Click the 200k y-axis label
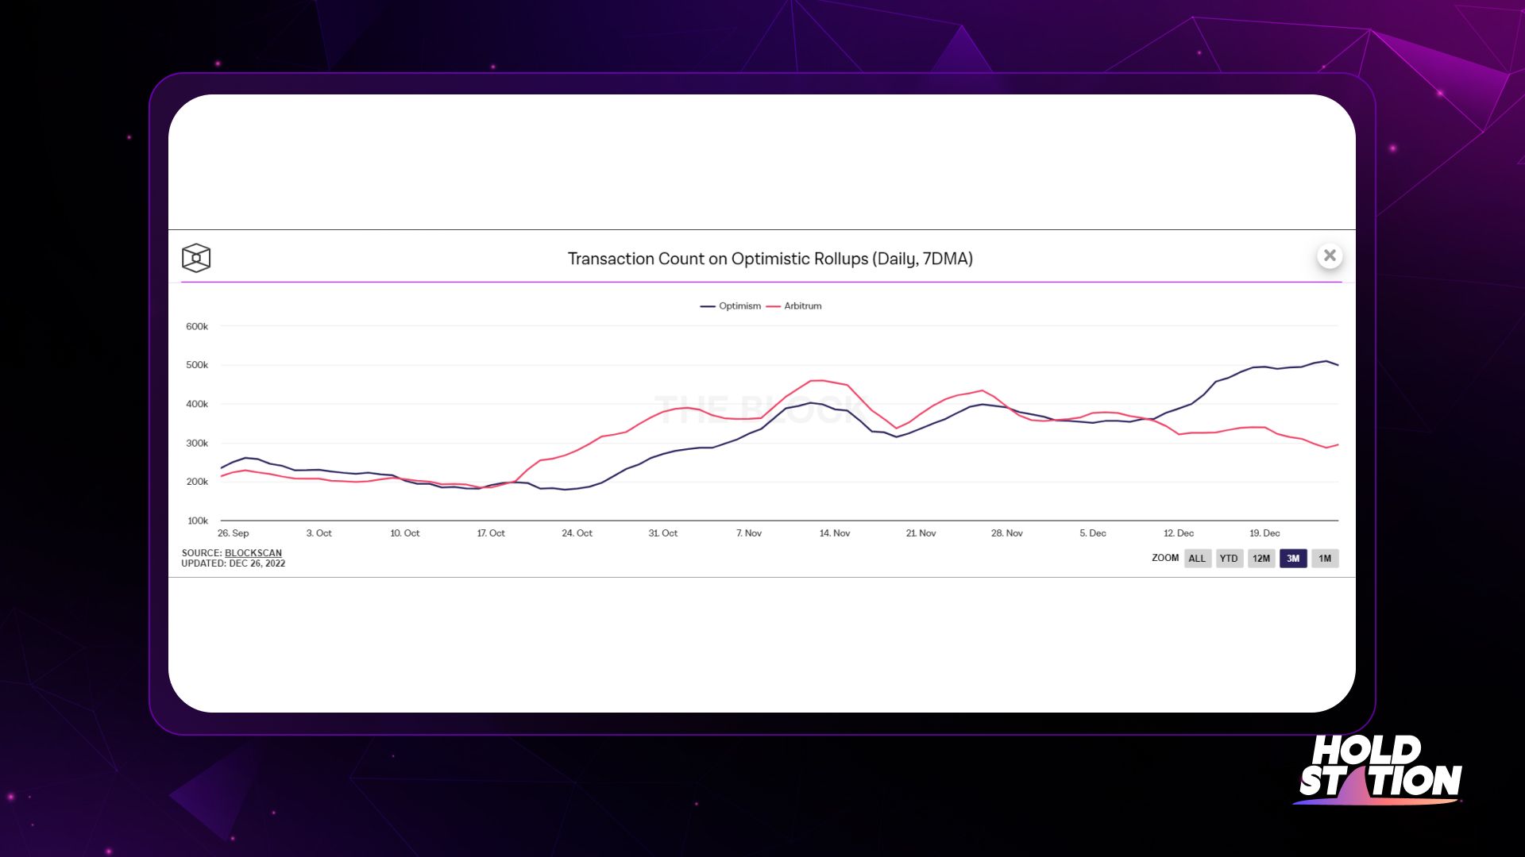Screen dimensions: 1525x857 click(x=197, y=482)
